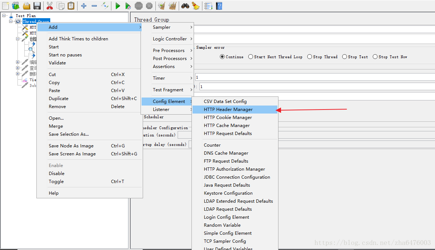The width and height of the screenshot is (435, 250).
Task: Click the grey Shutdown X icon
Action: pyautogui.click(x=149, y=5)
